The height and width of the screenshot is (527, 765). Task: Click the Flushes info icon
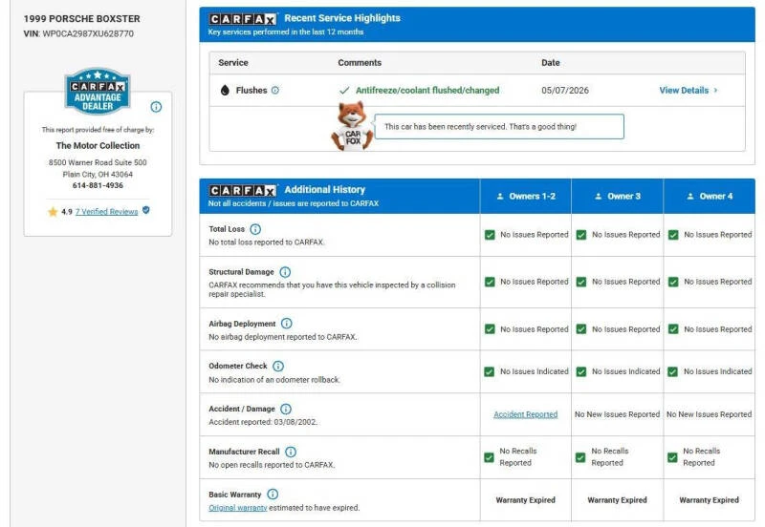click(275, 90)
